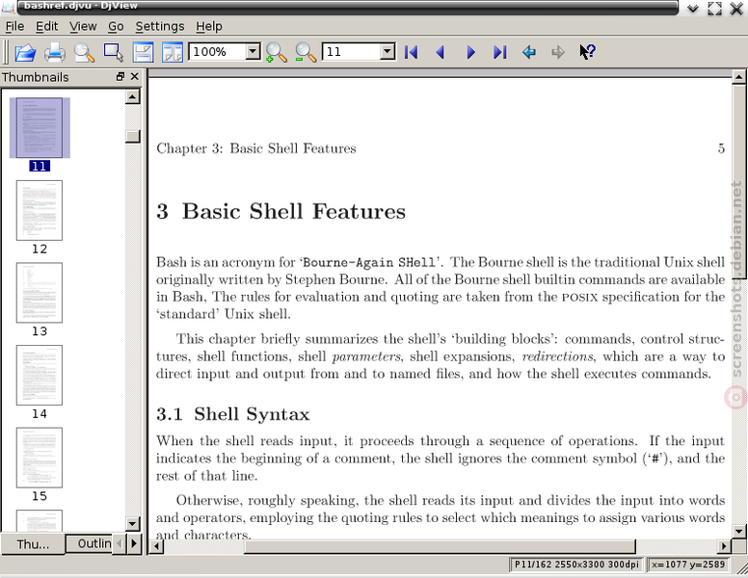The height and width of the screenshot is (578, 748).
Task: Click the page header 'Chapter 3: Basic Shell Features'
Action: pyautogui.click(x=256, y=148)
